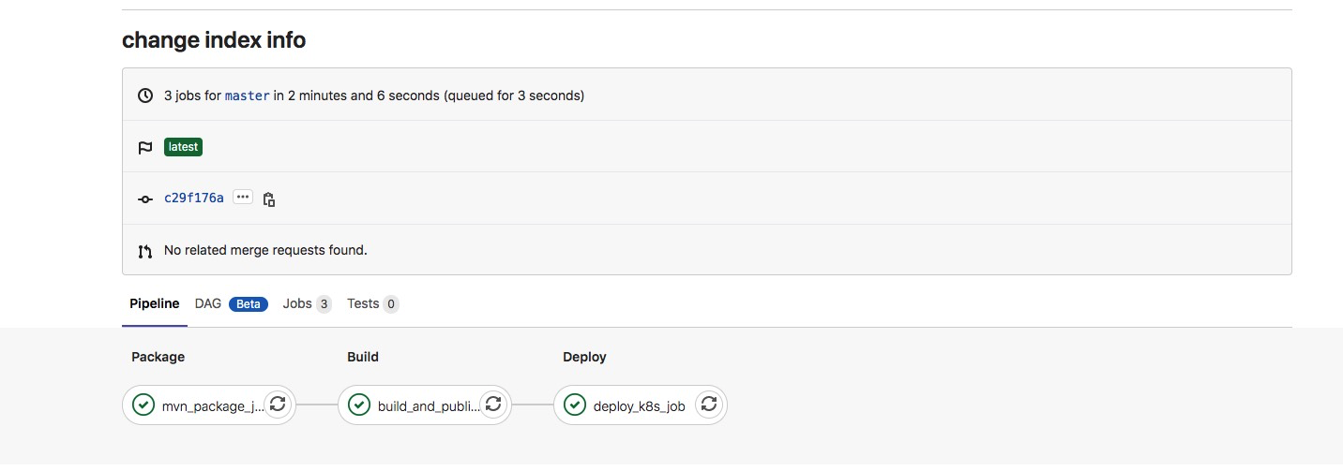Click the build_and_publish success status icon
Viewport: 1343px width, 471px height.
pyautogui.click(x=358, y=405)
